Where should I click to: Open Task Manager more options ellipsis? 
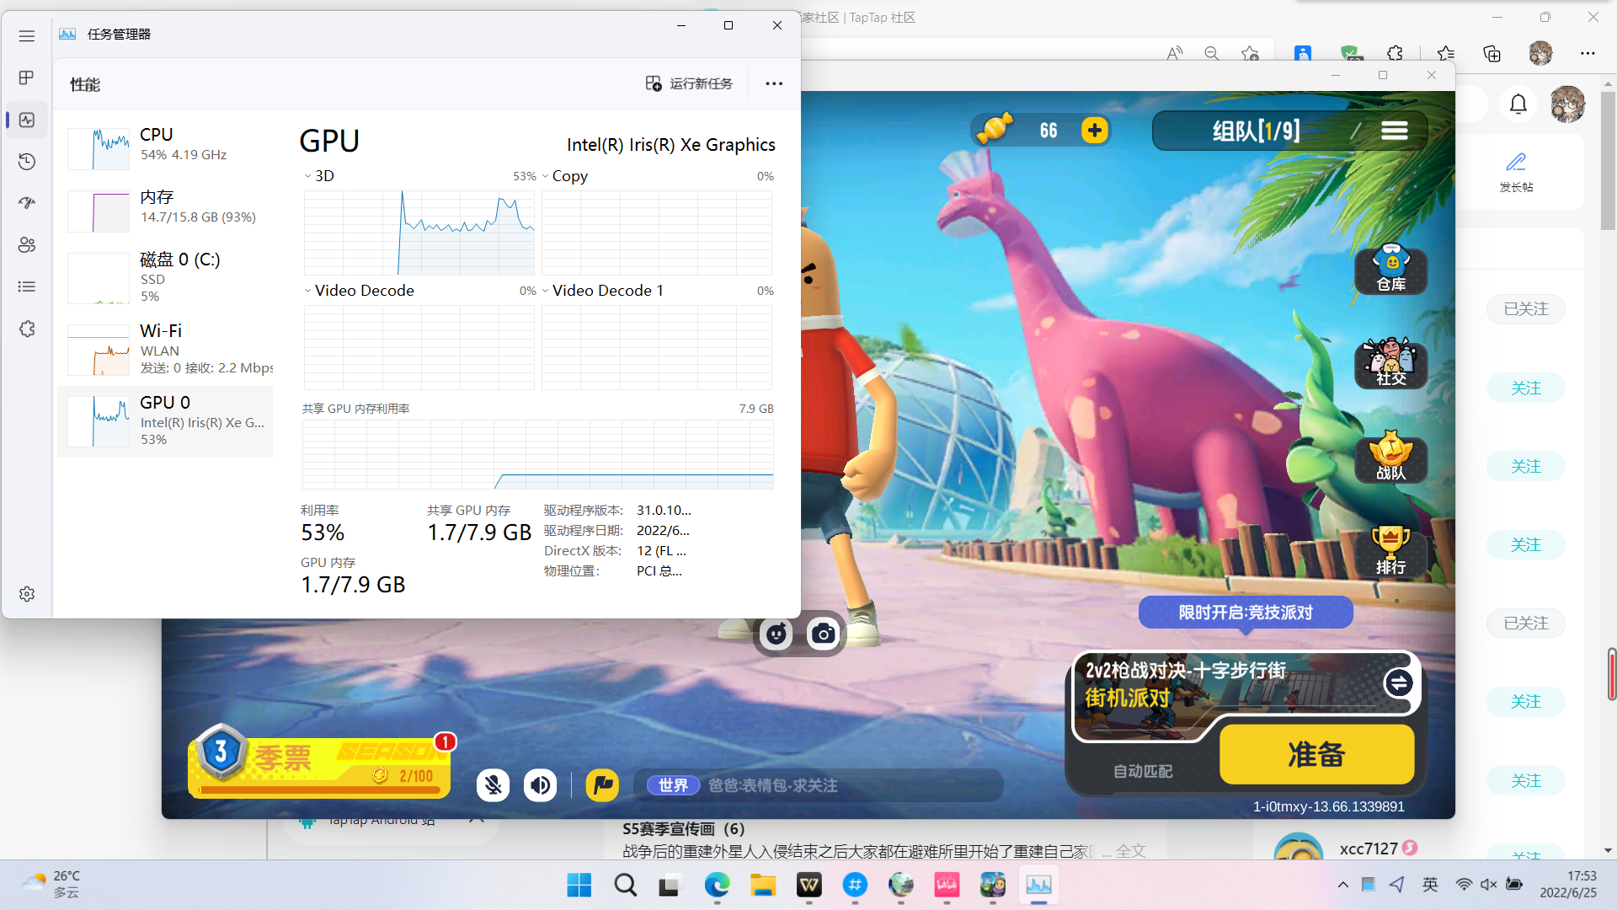click(774, 83)
